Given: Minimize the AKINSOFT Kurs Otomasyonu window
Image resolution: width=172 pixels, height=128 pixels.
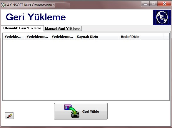Looking at the screenshot, I should pyautogui.click(x=146, y=4).
